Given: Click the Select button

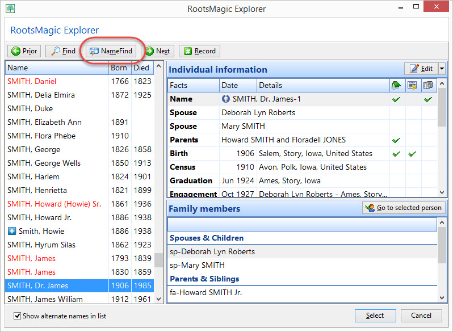Looking at the screenshot, I should 375,316.
